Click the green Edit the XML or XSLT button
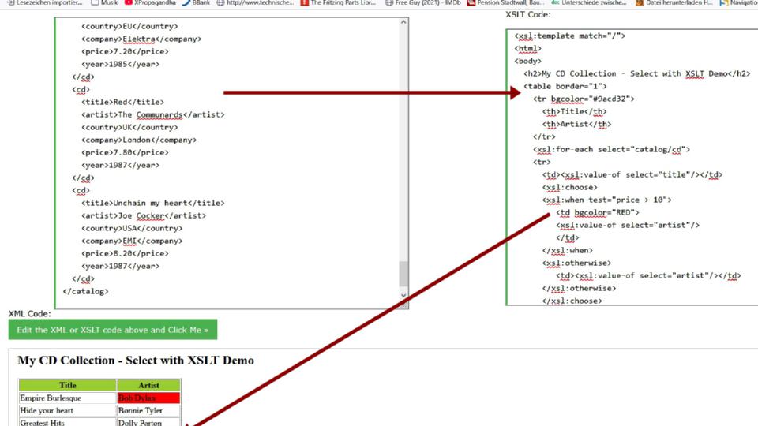Screen dimensions: 758x426 click(x=112, y=330)
